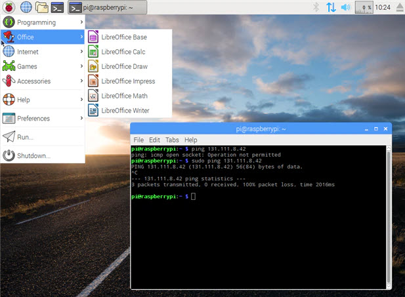This screenshot has height=297, width=405.
Task: Choose Shutdown... from the main menu
Action: click(43, 155)
